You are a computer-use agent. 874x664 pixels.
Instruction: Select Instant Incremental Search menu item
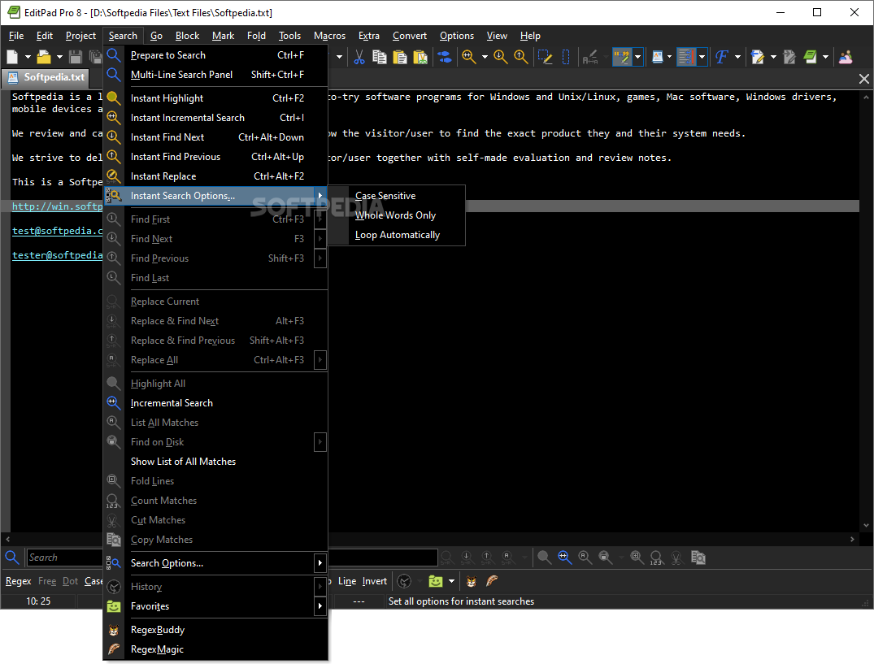(215, 118)
